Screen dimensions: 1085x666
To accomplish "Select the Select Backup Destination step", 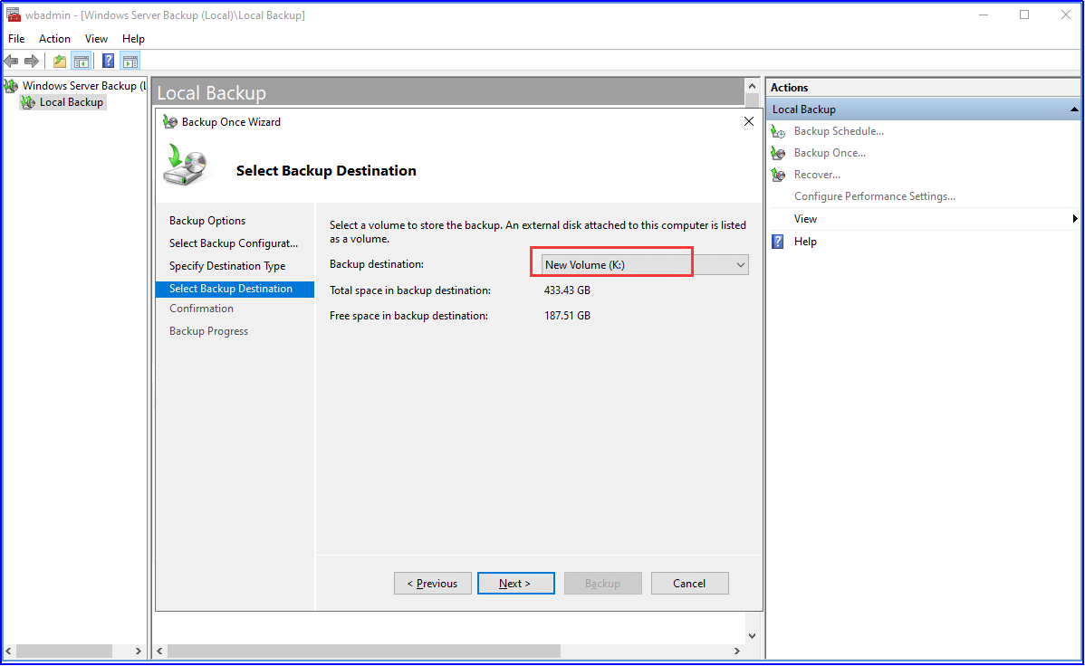I will pos(235,289).
